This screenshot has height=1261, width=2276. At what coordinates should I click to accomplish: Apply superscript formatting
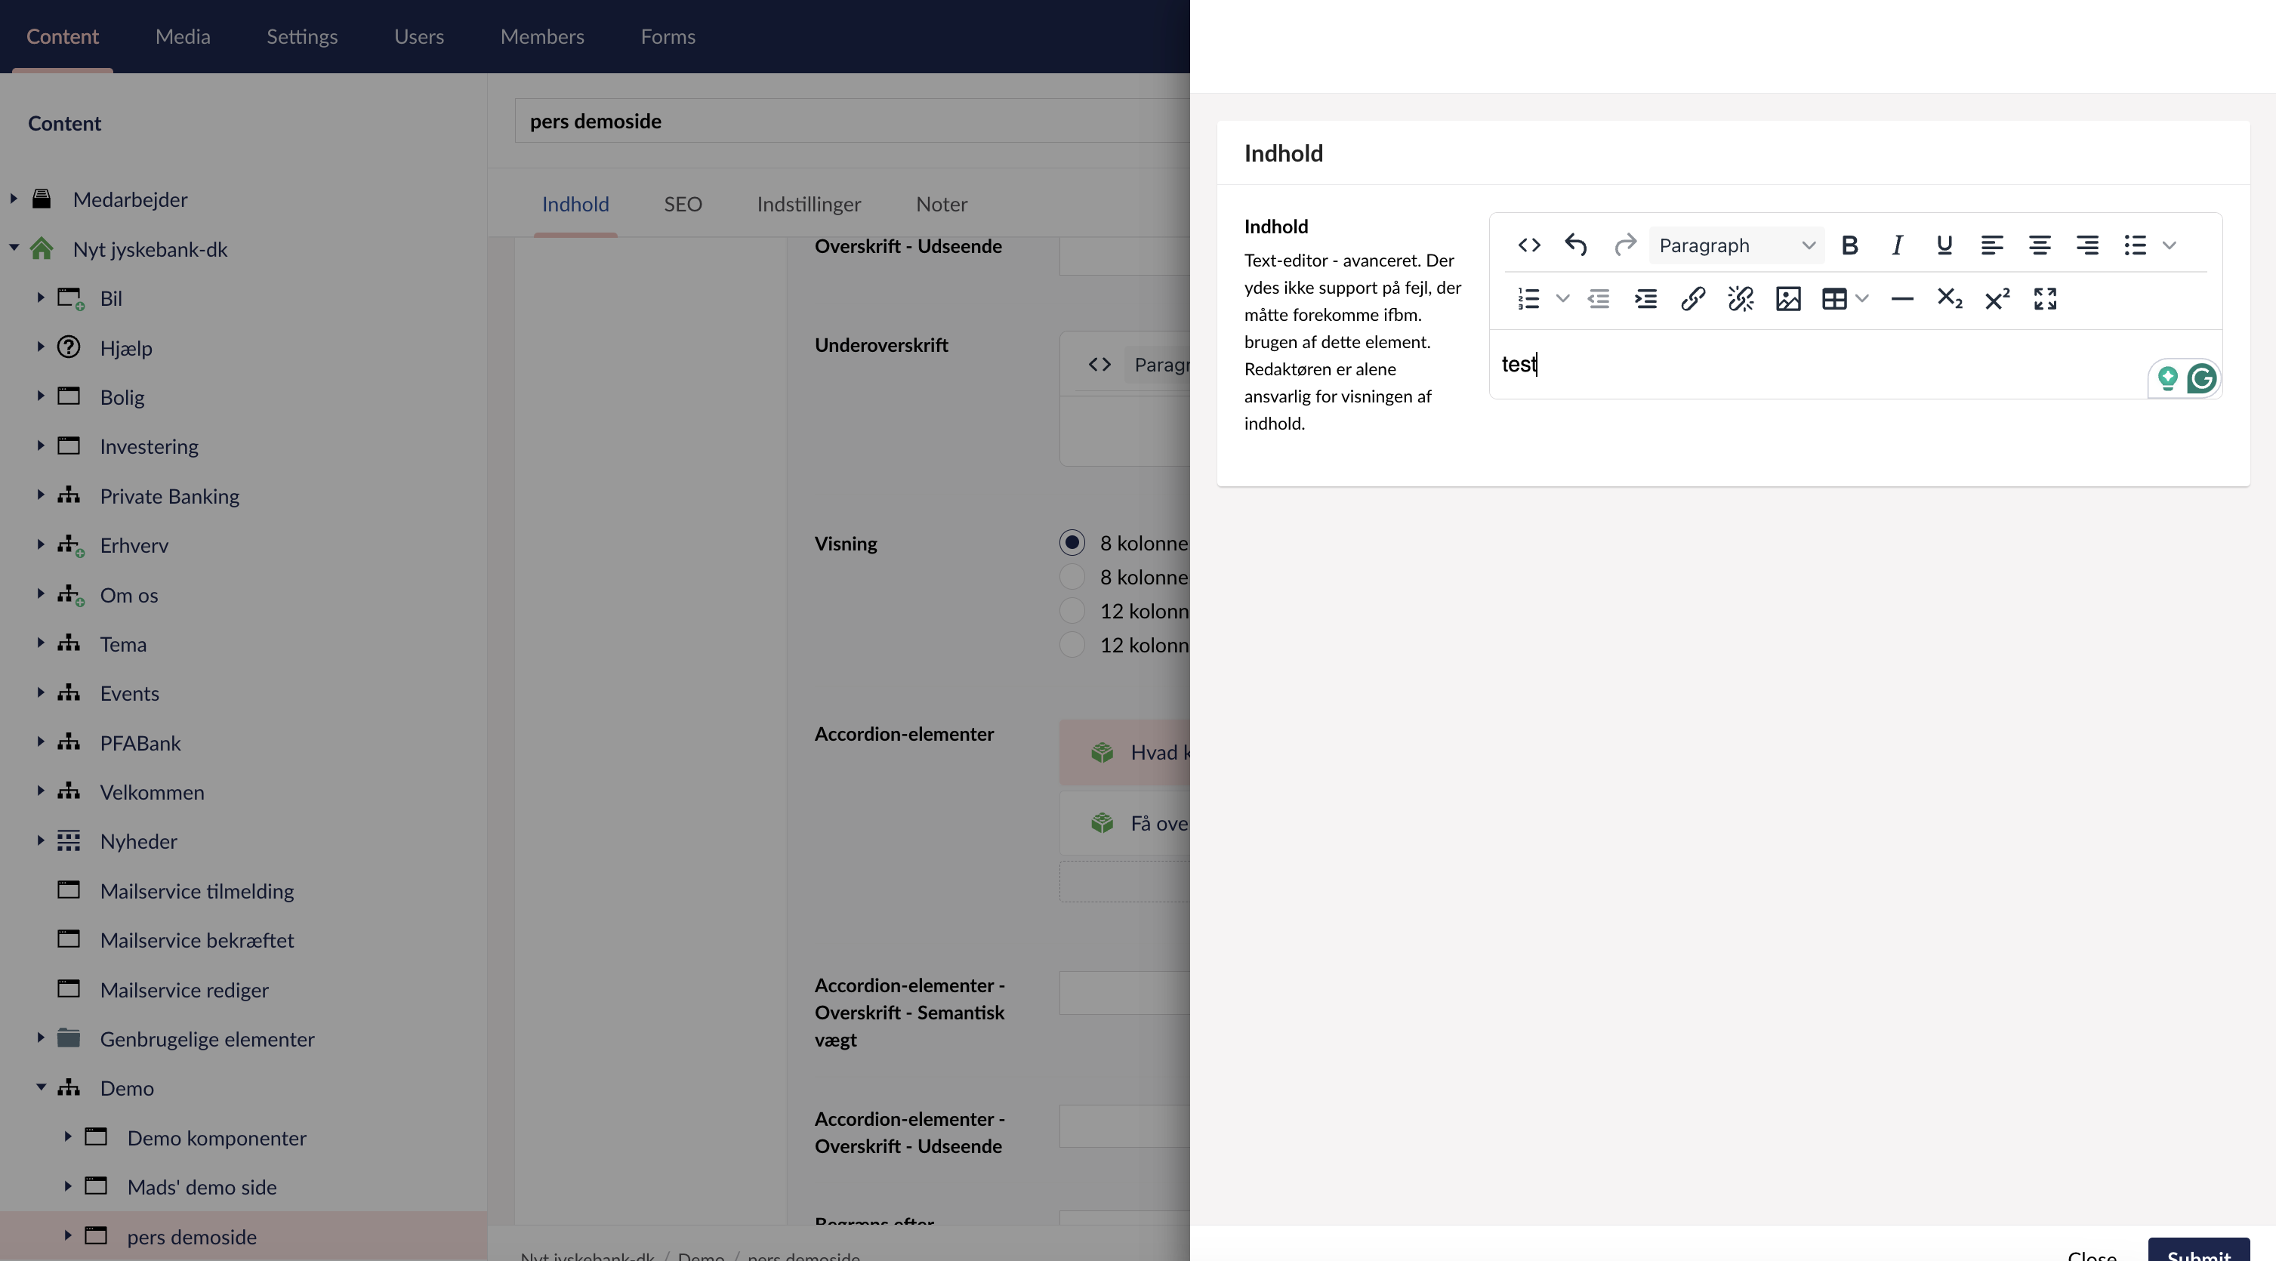(x=1997, y=299)
